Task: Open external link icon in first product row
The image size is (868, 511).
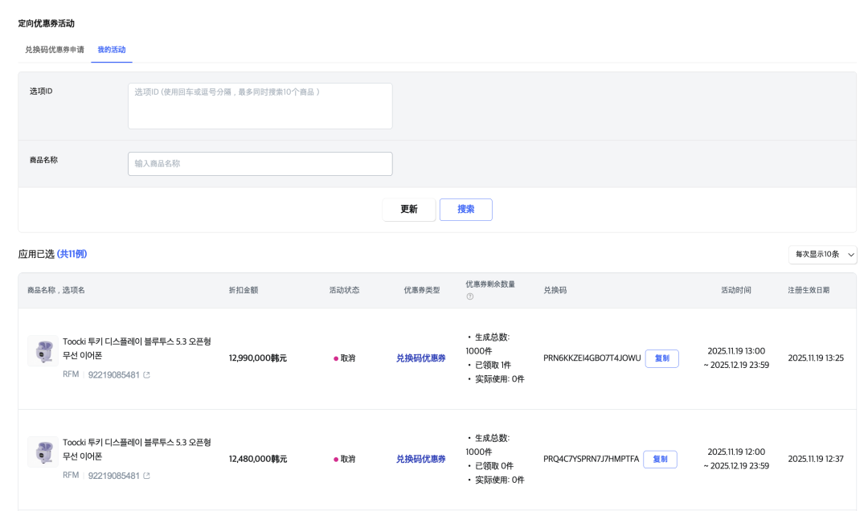Action: coord(146,374)
